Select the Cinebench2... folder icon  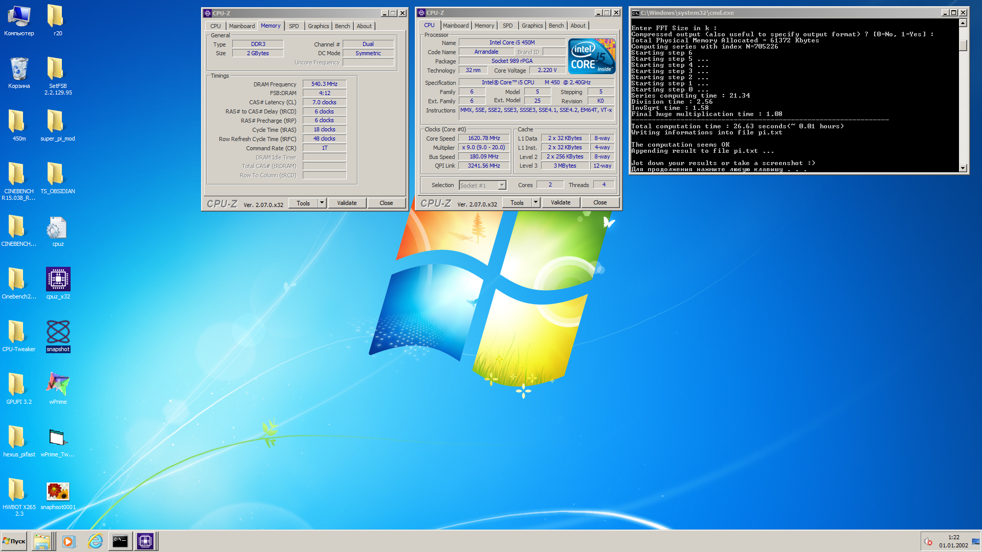19,284
